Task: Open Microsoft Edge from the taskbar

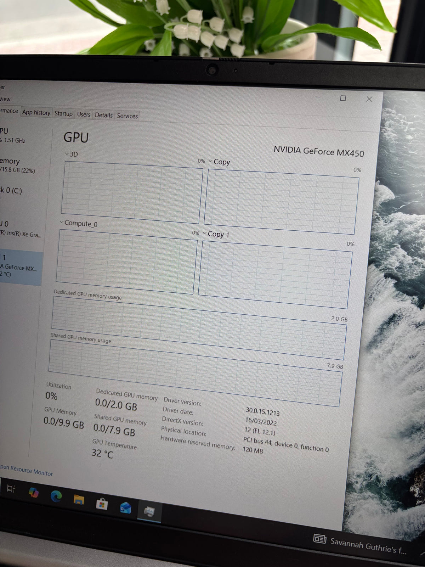Action: click(56, 496)
